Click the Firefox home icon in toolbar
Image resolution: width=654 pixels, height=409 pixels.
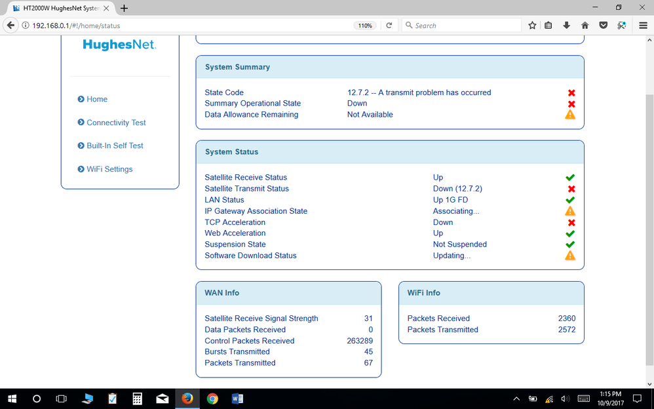[585, 26]
